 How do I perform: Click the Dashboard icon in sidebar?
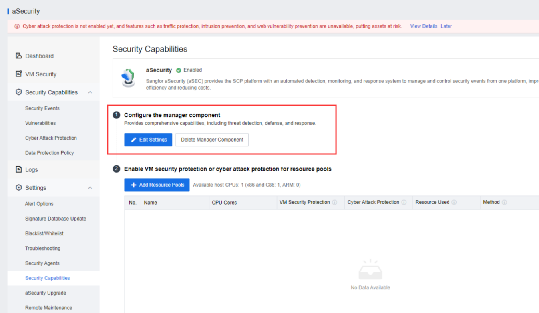click(x=18, y=56)
